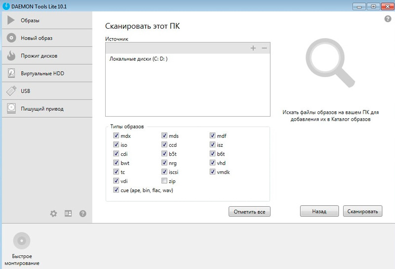Select the Пишущий привод section

click(x=47, y=108)
